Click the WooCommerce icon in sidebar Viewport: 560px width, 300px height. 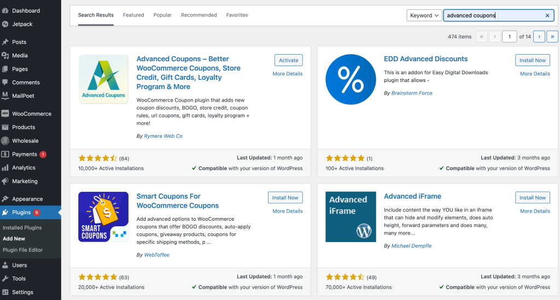[x=5, y=114]
